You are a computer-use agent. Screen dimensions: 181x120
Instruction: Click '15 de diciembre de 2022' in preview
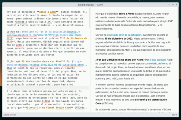tap(119, 39)
